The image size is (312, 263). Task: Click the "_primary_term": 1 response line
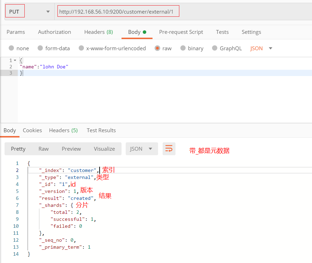coord(65,247)
